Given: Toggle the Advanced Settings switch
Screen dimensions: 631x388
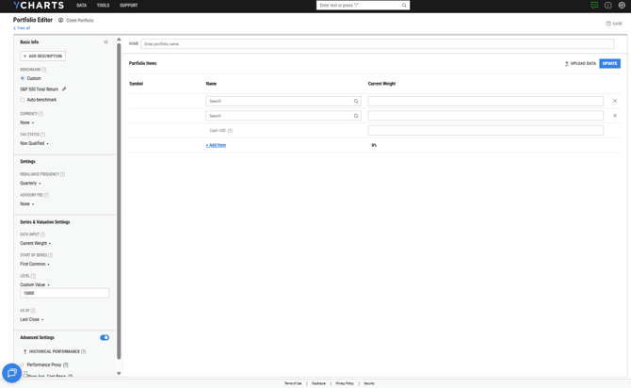Looking at the screenshot, I should [x=105, y=338].
